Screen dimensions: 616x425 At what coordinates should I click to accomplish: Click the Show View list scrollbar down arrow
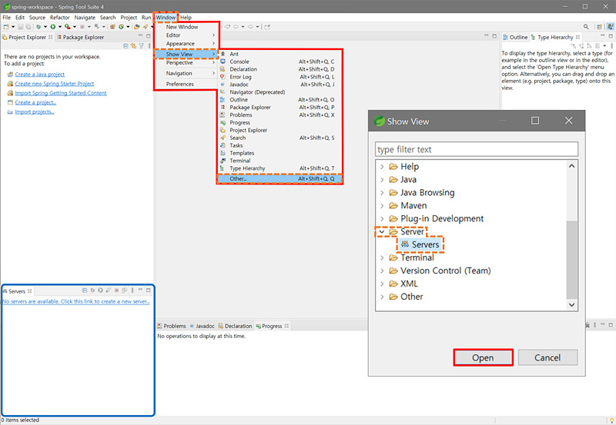(571, 304)
